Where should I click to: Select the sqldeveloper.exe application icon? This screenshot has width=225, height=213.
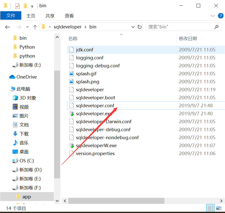pyautogui.click(x=72, y=114)
